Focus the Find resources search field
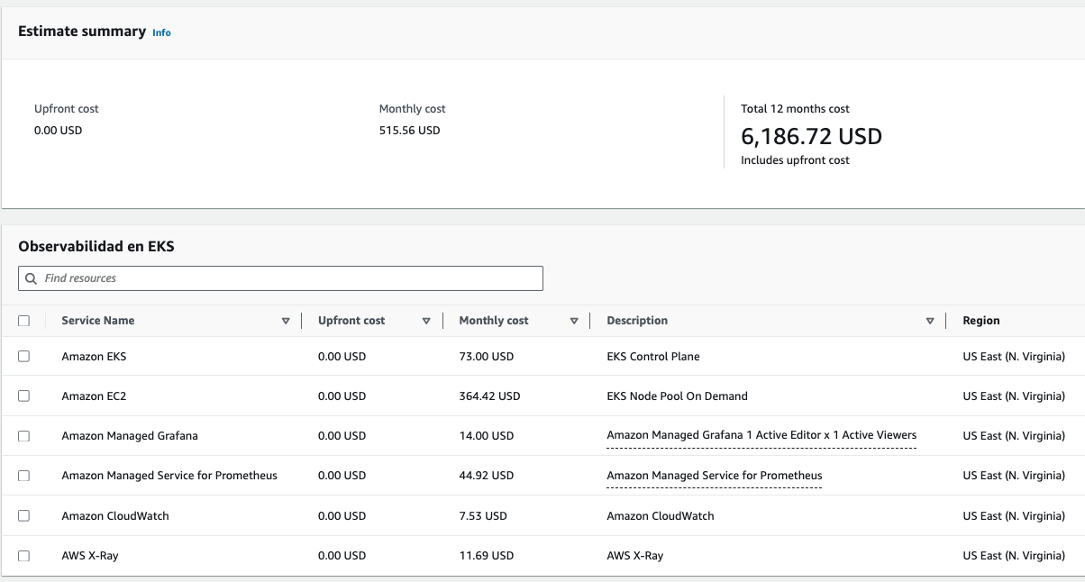 tap(280, 278)
